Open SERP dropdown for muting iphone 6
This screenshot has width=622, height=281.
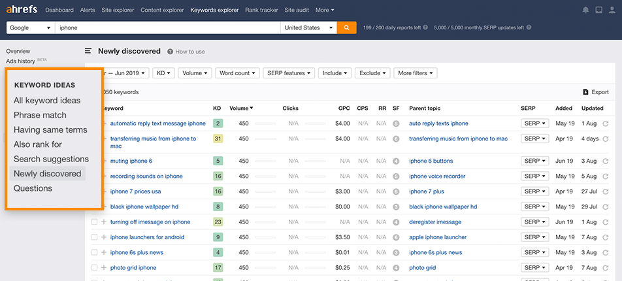[534, 161]
